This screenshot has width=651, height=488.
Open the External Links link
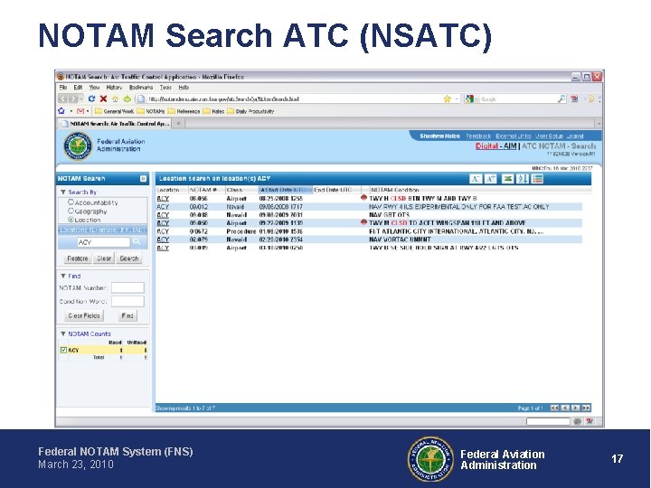[514, 136]
